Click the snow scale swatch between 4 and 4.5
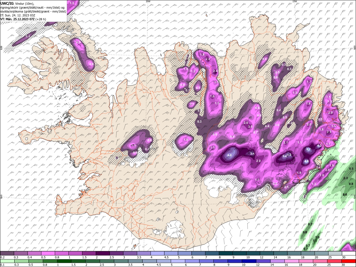Viewport: 356px width, 267px height. coord(157,253)
